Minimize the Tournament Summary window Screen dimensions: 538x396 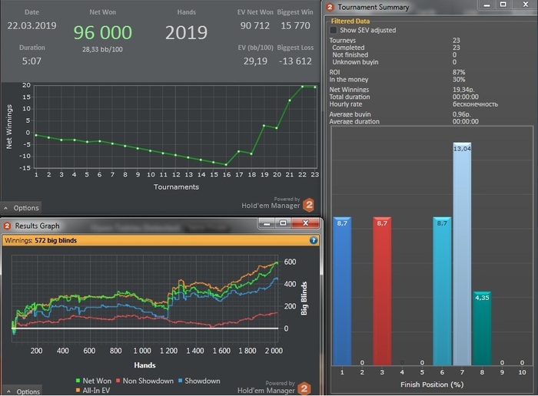(x=487, y=5)
